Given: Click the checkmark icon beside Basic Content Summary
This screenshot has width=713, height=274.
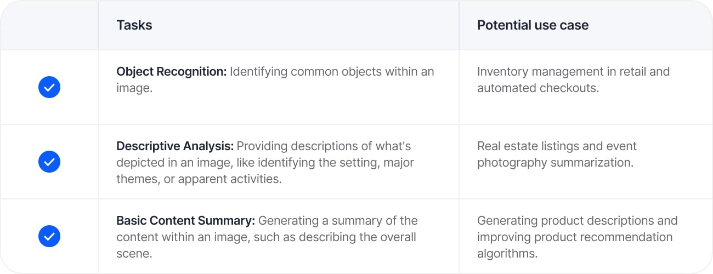Looking at the screenshot, I should tap(49, 237).
